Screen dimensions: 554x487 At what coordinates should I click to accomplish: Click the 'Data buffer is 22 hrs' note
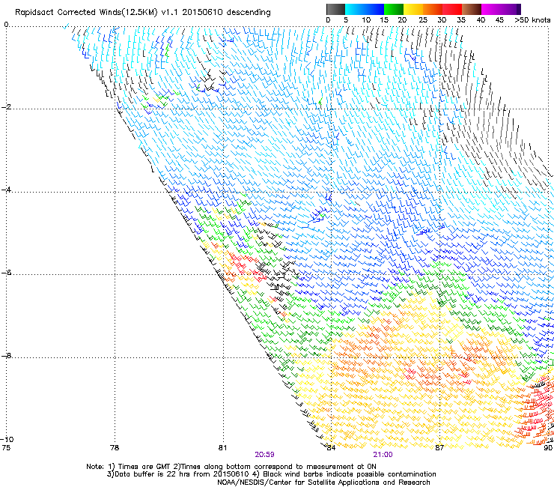(271, 474)
